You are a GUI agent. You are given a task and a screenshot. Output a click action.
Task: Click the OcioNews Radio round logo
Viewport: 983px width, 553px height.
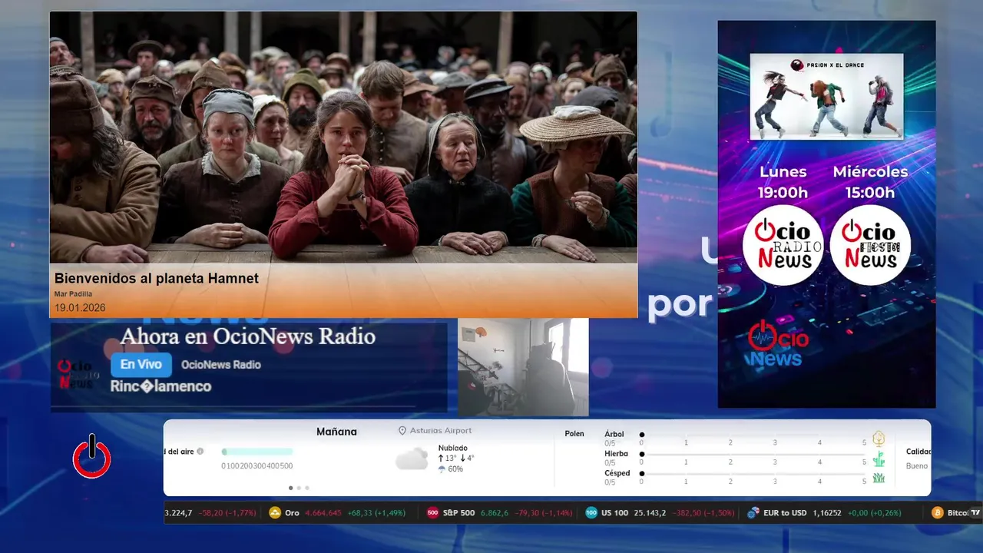point(783,245)
